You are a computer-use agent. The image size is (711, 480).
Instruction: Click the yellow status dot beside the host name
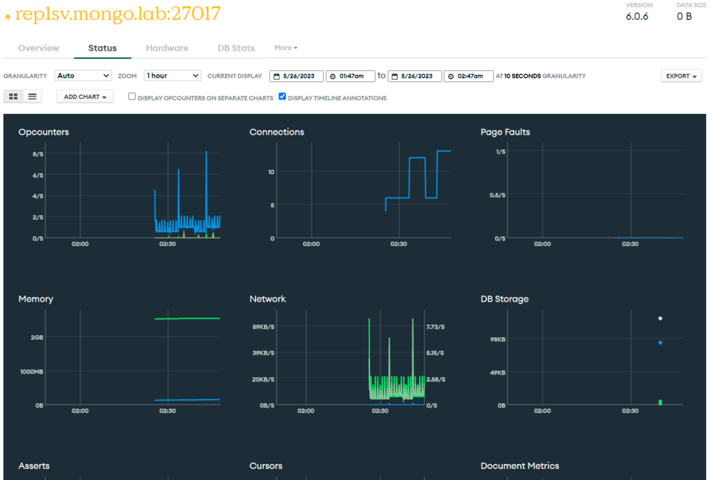point(8,17)
